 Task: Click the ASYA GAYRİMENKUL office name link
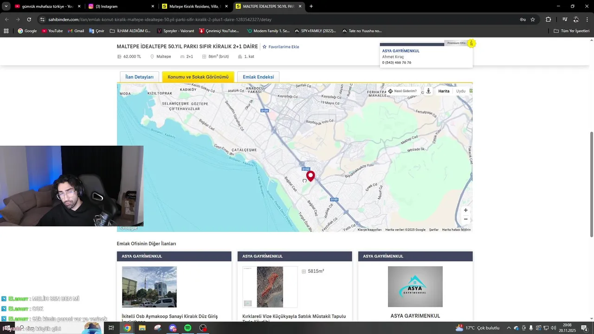[400, 51]
